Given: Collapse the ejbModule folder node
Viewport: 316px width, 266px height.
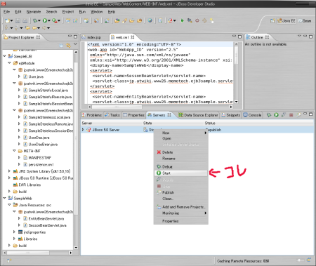Looking at the screenshot, I should pos(9,63).
